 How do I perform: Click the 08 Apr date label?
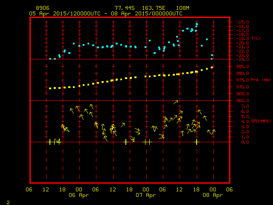click(x=213, y=195)
